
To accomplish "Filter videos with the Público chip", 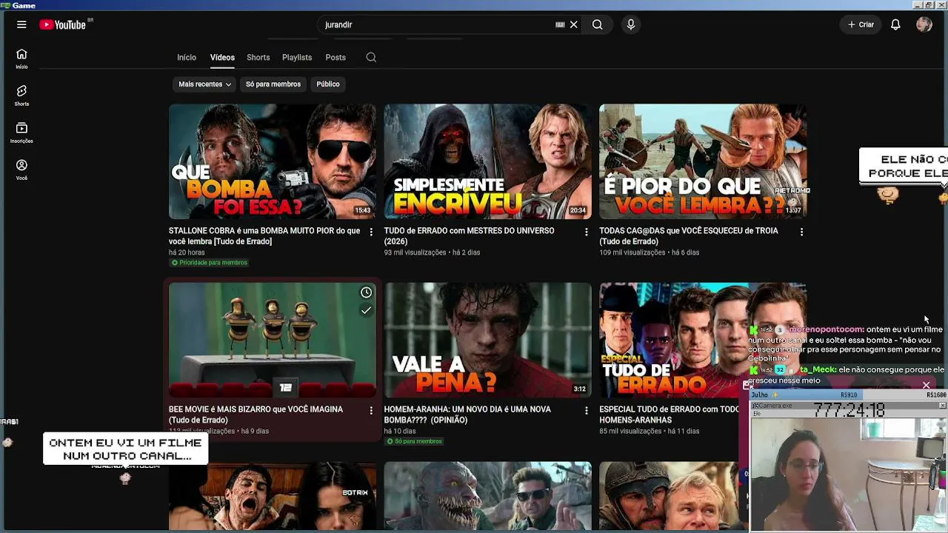I will coord(328,84).
